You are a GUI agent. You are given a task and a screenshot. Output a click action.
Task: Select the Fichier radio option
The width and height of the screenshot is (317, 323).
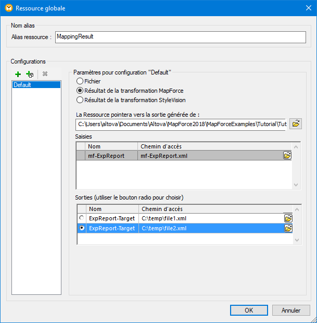pos(80,81)
